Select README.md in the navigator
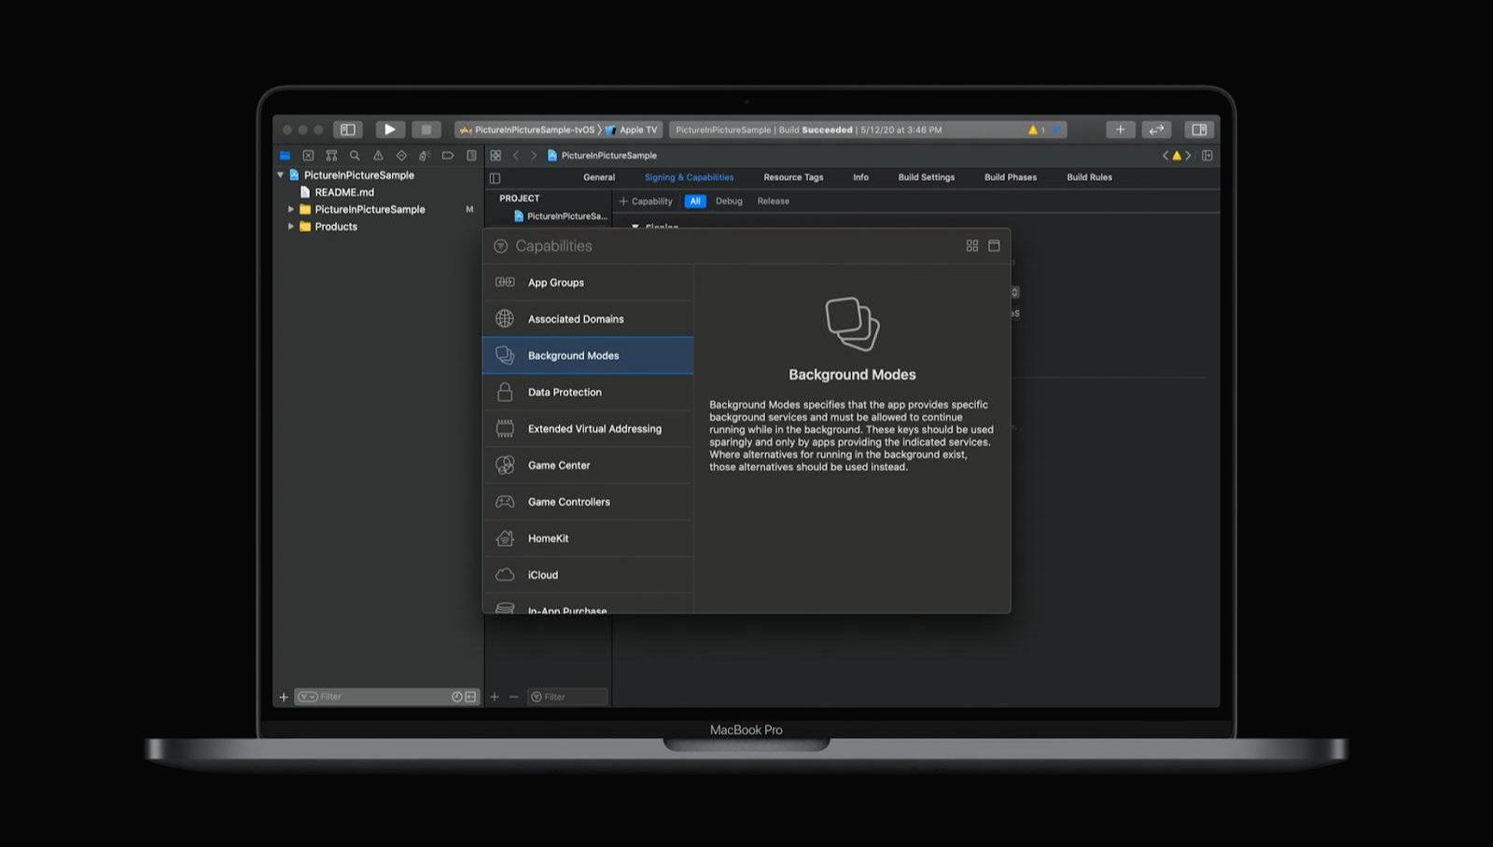This screenshot has height=847, width=1493. (x=337, y=192)
